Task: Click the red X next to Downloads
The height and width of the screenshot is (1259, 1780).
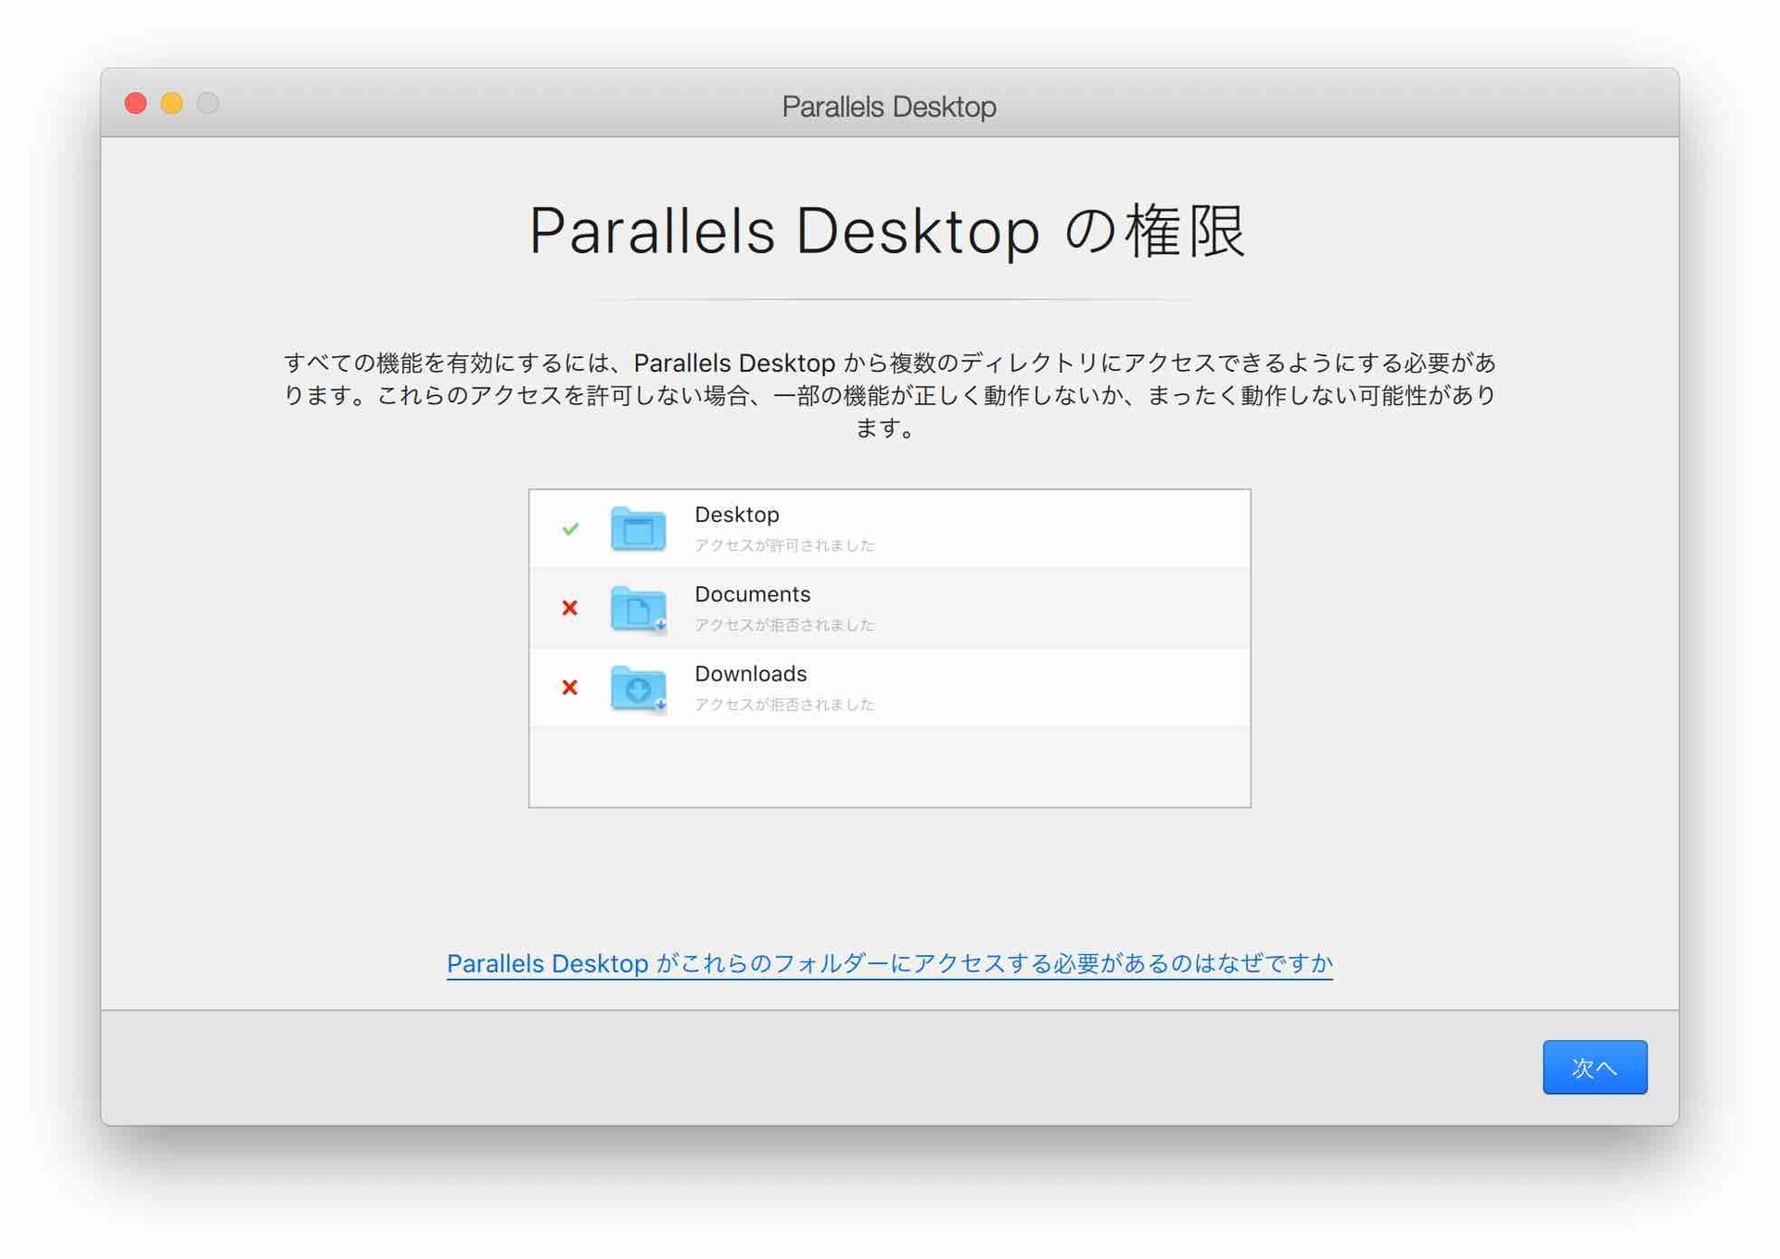Action: click(570, 688)
